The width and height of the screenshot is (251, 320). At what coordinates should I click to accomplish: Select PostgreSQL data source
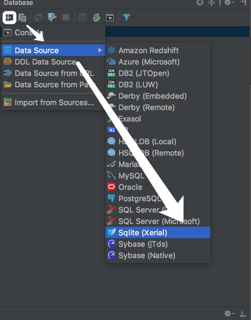[158, 199]
